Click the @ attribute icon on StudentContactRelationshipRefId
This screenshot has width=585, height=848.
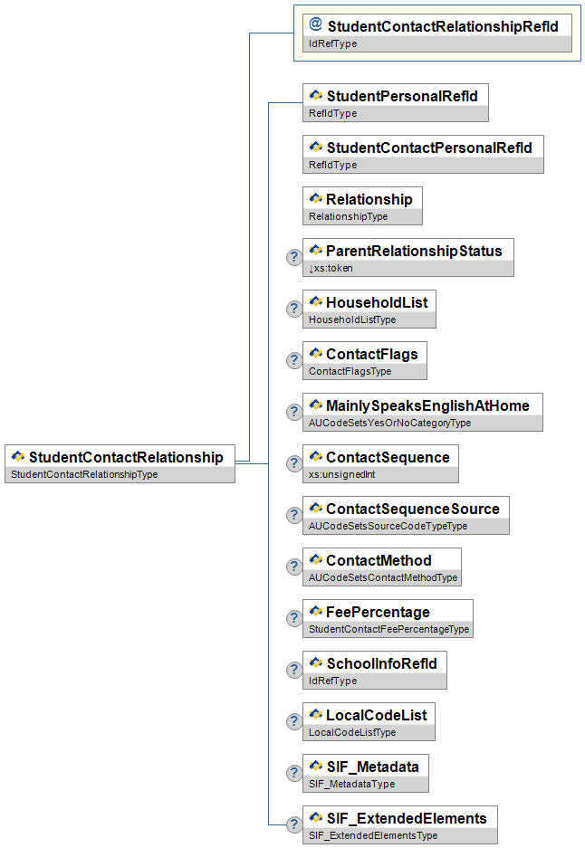point(315,25)
